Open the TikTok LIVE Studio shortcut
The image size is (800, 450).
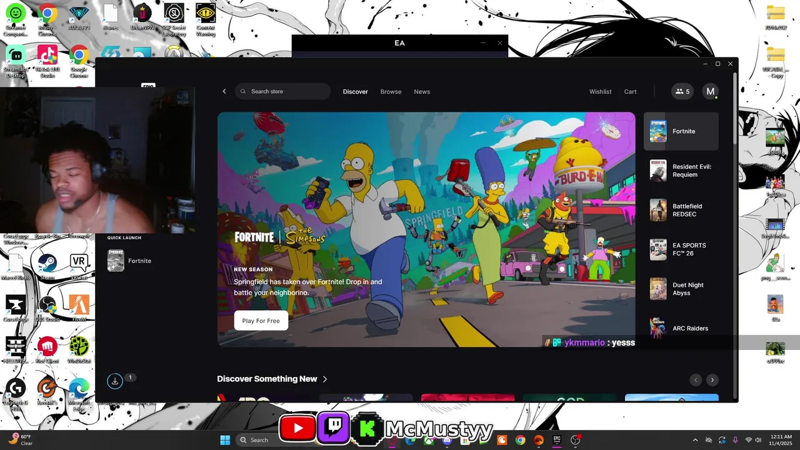click(x=47, y=61)
